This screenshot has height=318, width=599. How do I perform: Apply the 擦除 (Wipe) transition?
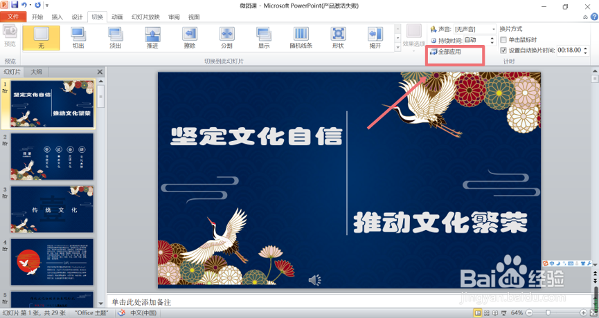[x=190, y=38]
